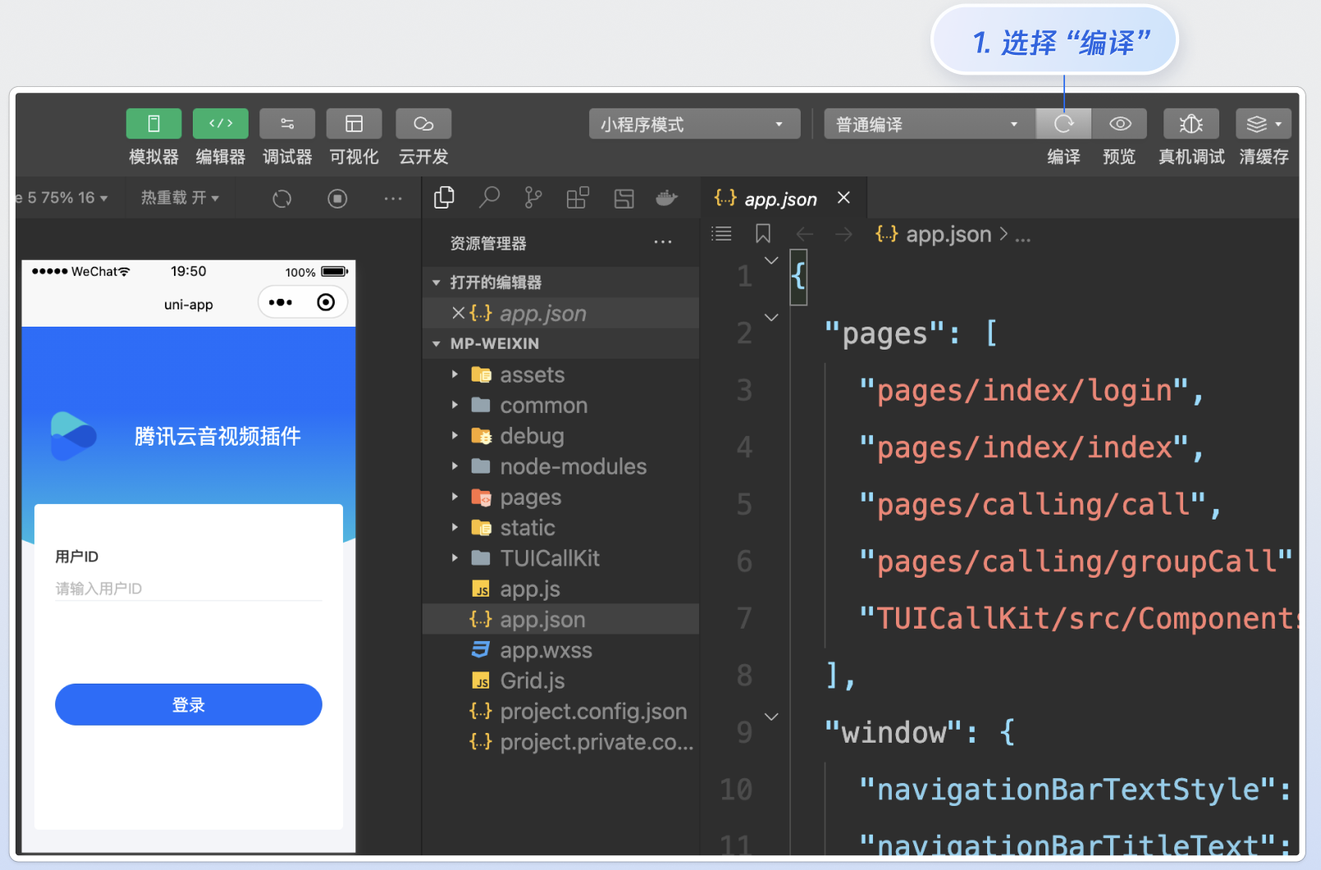Toggle the Debugger (调试器) panel
Screen dimensions: 1321x870
287,124
